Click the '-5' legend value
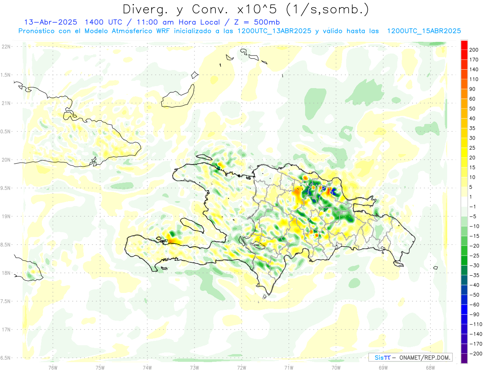The height and width of the screenshot is (373, 483). (x=474, y=216)
